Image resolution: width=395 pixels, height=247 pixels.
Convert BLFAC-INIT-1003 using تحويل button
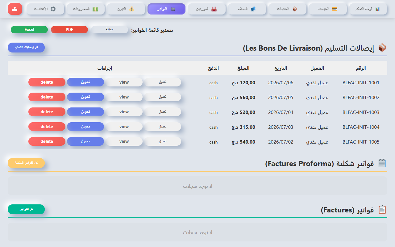coord(85,112)
